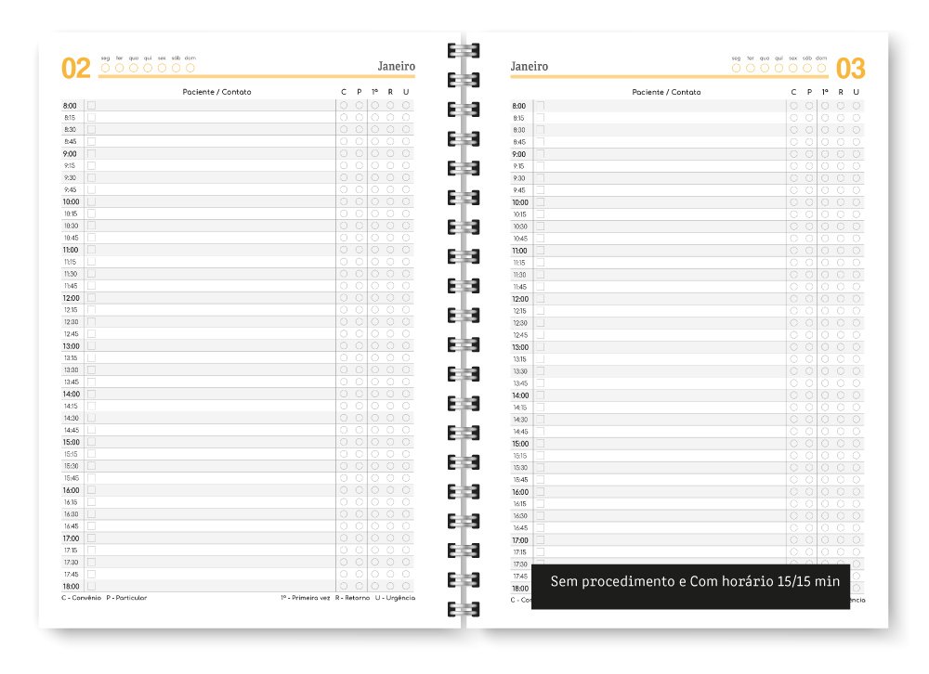This screenshot has height=674, width=929.
Task: Select the P circle at 14:00 on day 02
Action: tap(359, 394)
